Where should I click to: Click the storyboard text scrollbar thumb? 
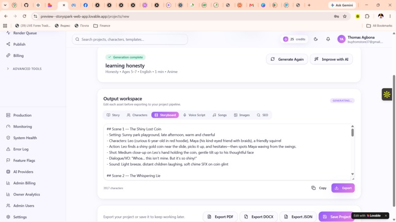pyautogui.click(x=352, y=132)
